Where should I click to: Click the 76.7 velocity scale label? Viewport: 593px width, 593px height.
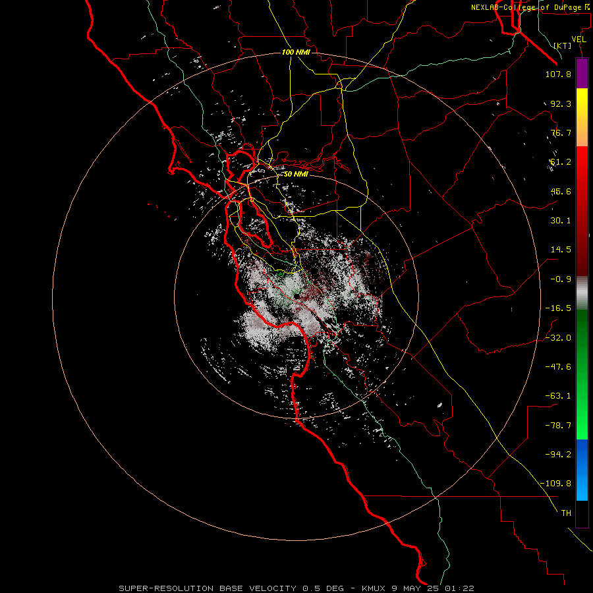tap(561, 132)
